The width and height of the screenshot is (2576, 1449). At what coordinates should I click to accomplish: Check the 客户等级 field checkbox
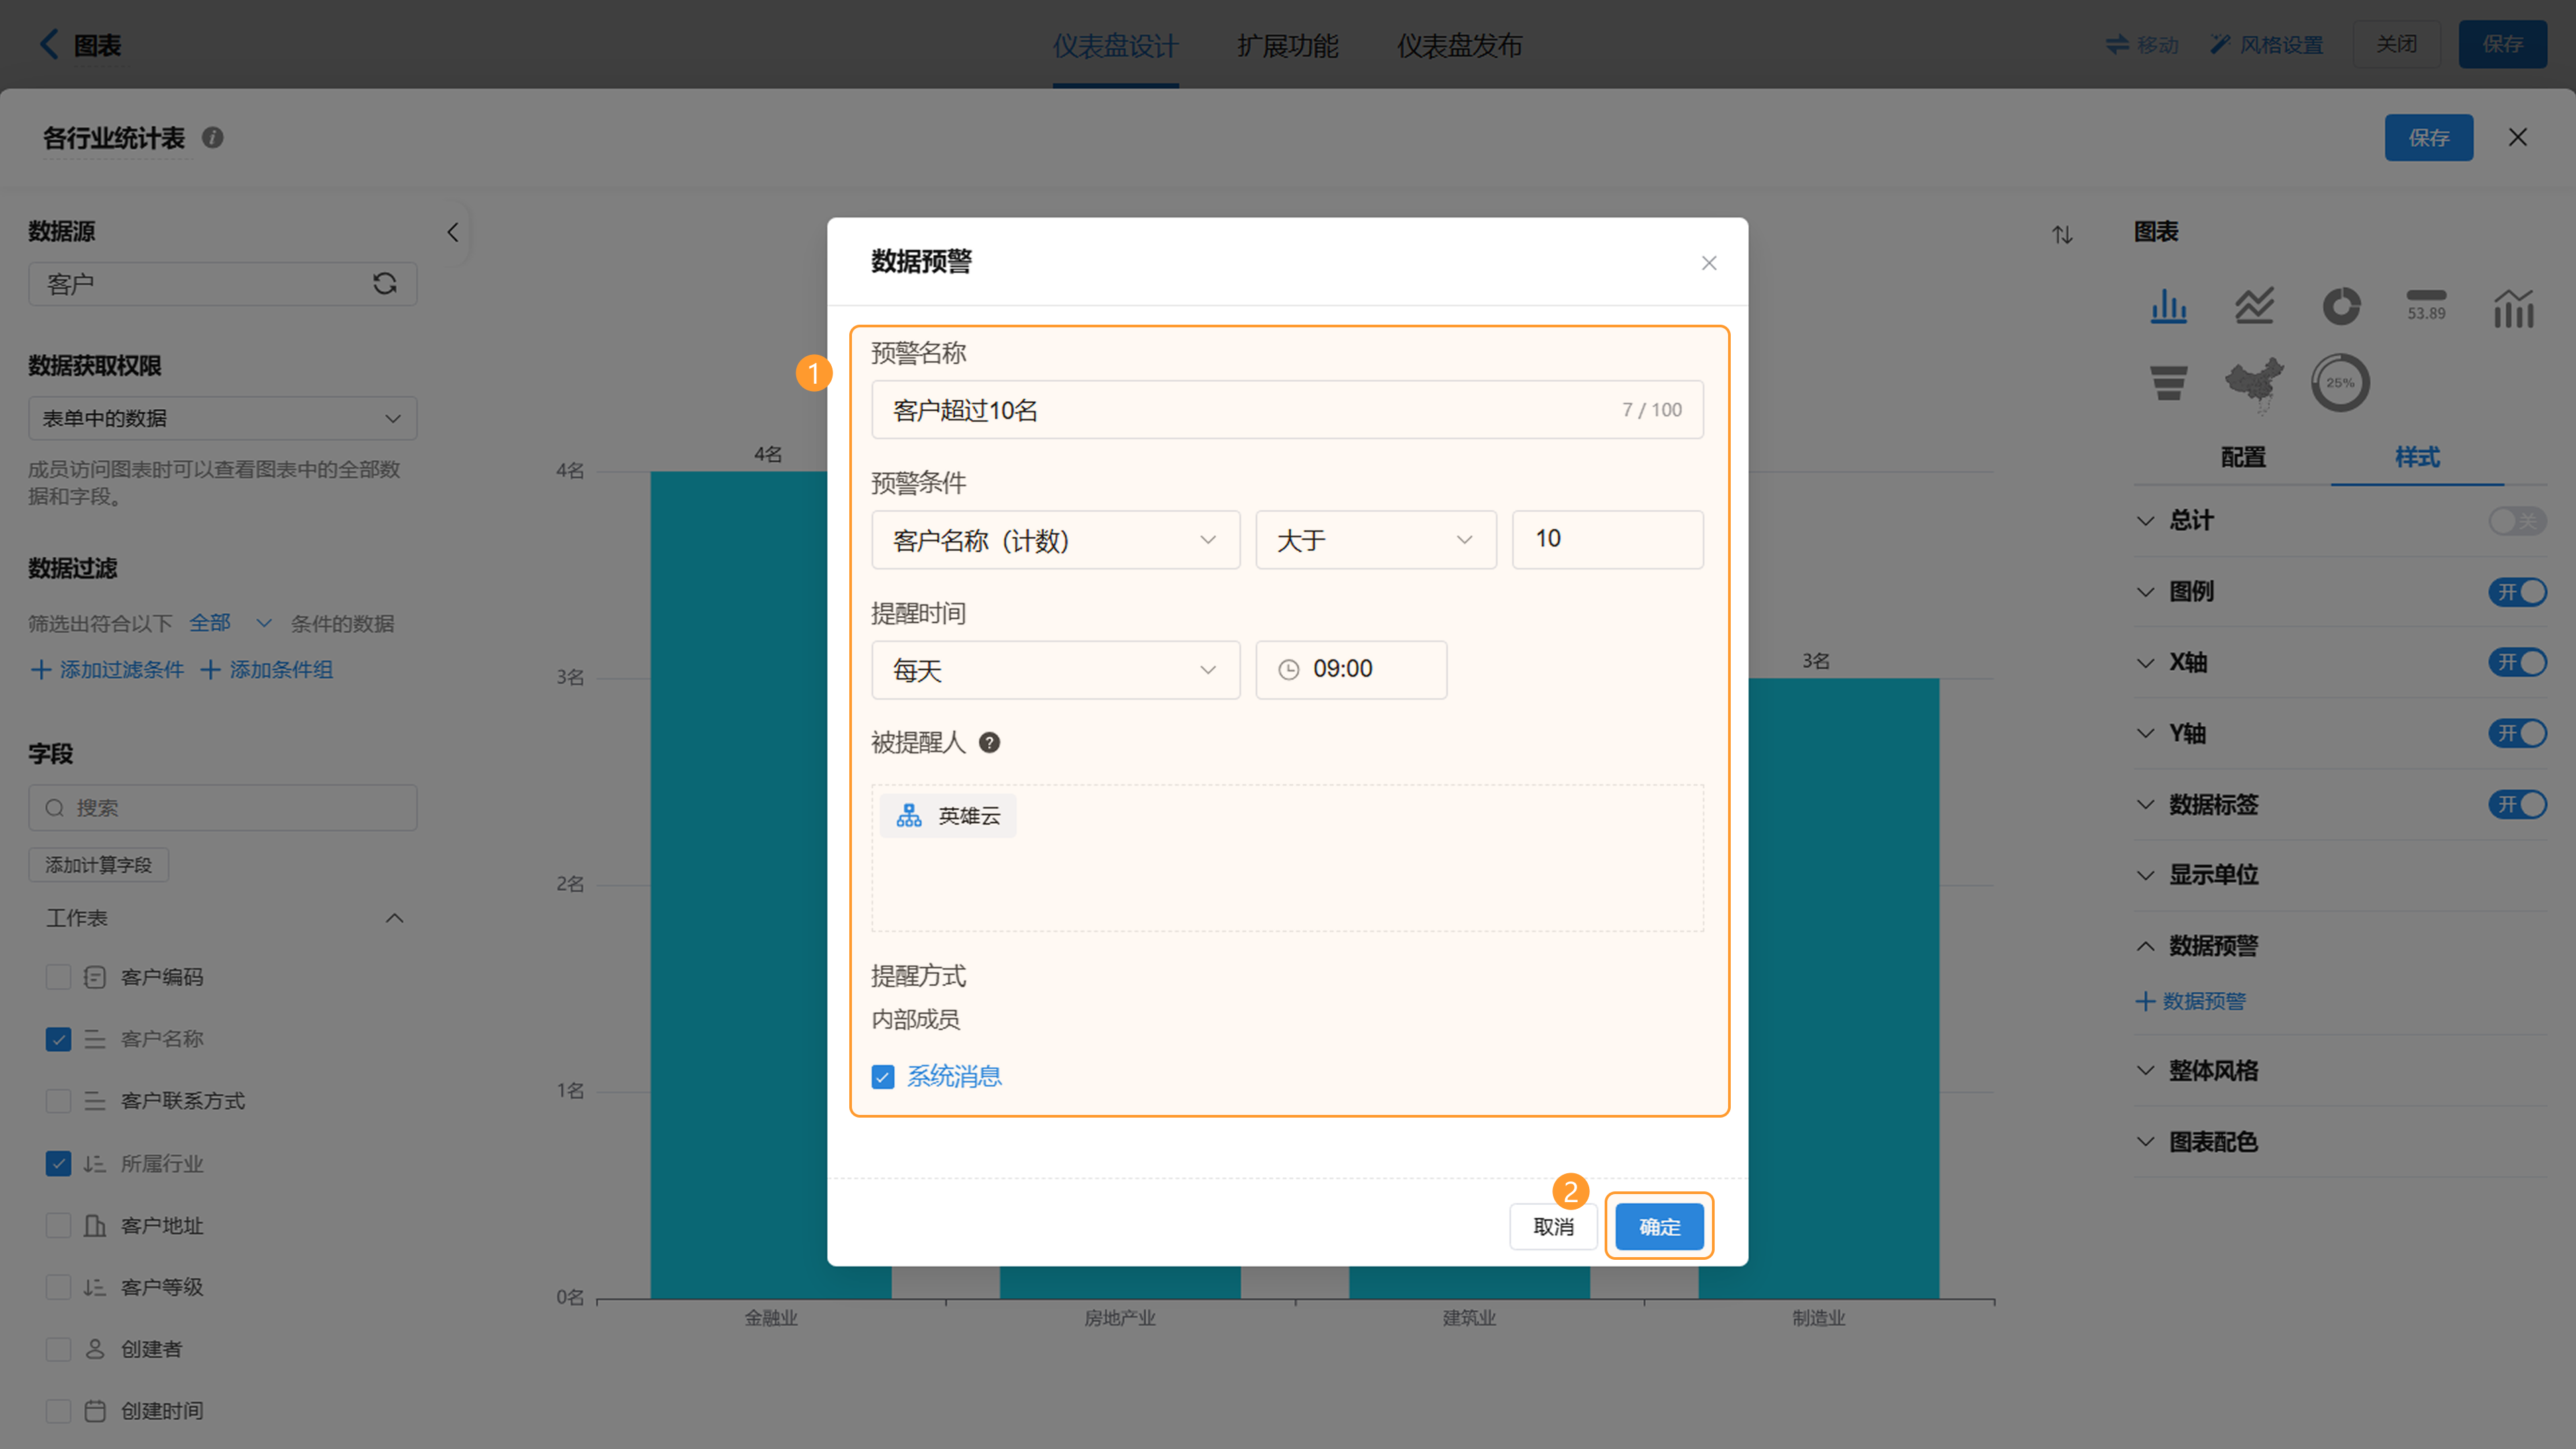(58, 1287)
